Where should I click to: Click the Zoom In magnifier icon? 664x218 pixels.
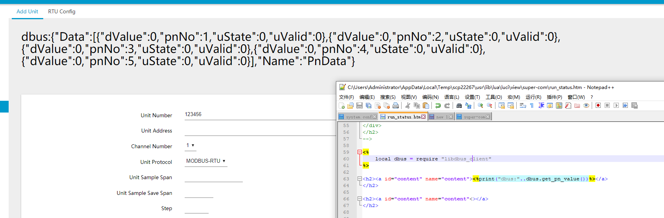(x=481, y=105)
